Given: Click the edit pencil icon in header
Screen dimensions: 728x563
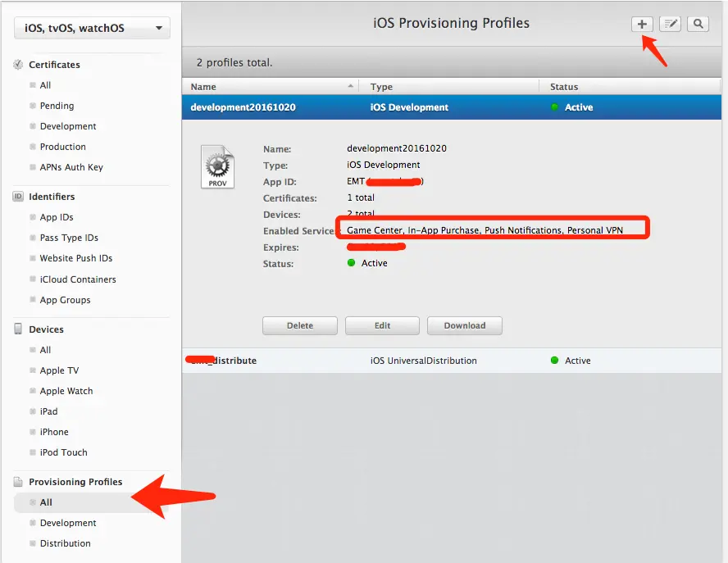Looking at the screenshot, I should coord(670,24).
